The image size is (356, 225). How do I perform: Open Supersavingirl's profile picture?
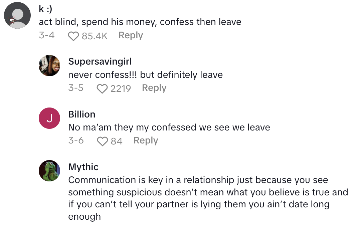(x=49, y=65)
